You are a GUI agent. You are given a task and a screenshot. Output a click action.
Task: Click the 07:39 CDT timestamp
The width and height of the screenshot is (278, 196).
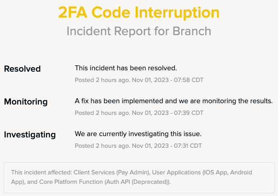(188, 113)
